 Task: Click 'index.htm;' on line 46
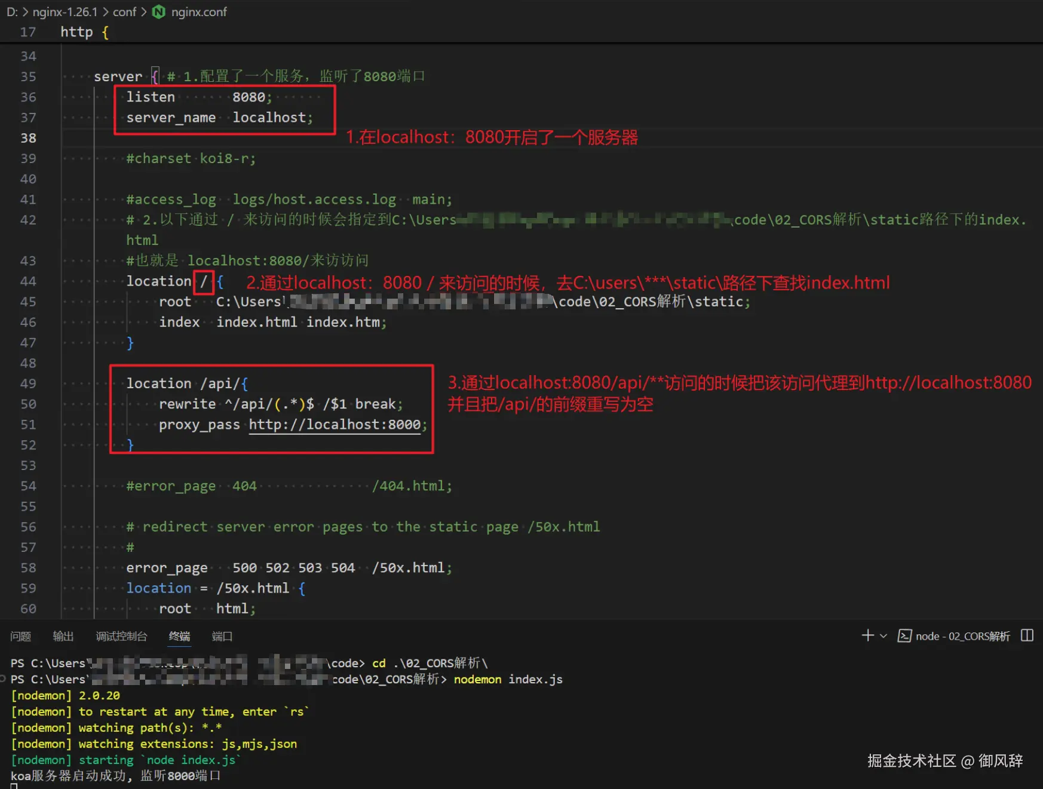[x=346, y=322]
